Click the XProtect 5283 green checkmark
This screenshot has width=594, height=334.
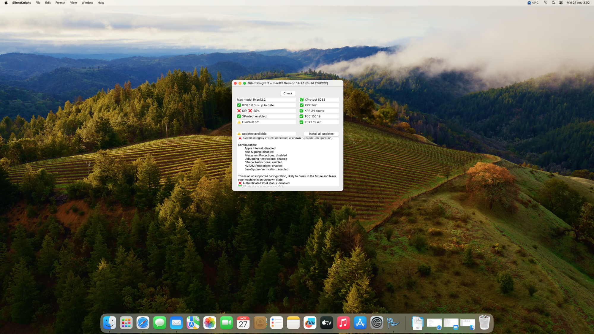pyautogui.click(x=301, y=100)
